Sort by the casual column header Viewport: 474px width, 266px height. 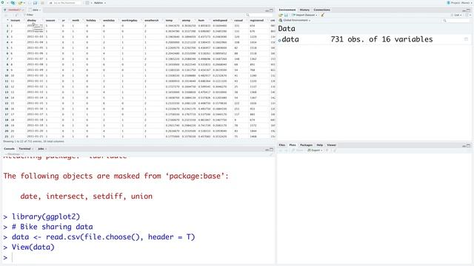pos(238,20)
